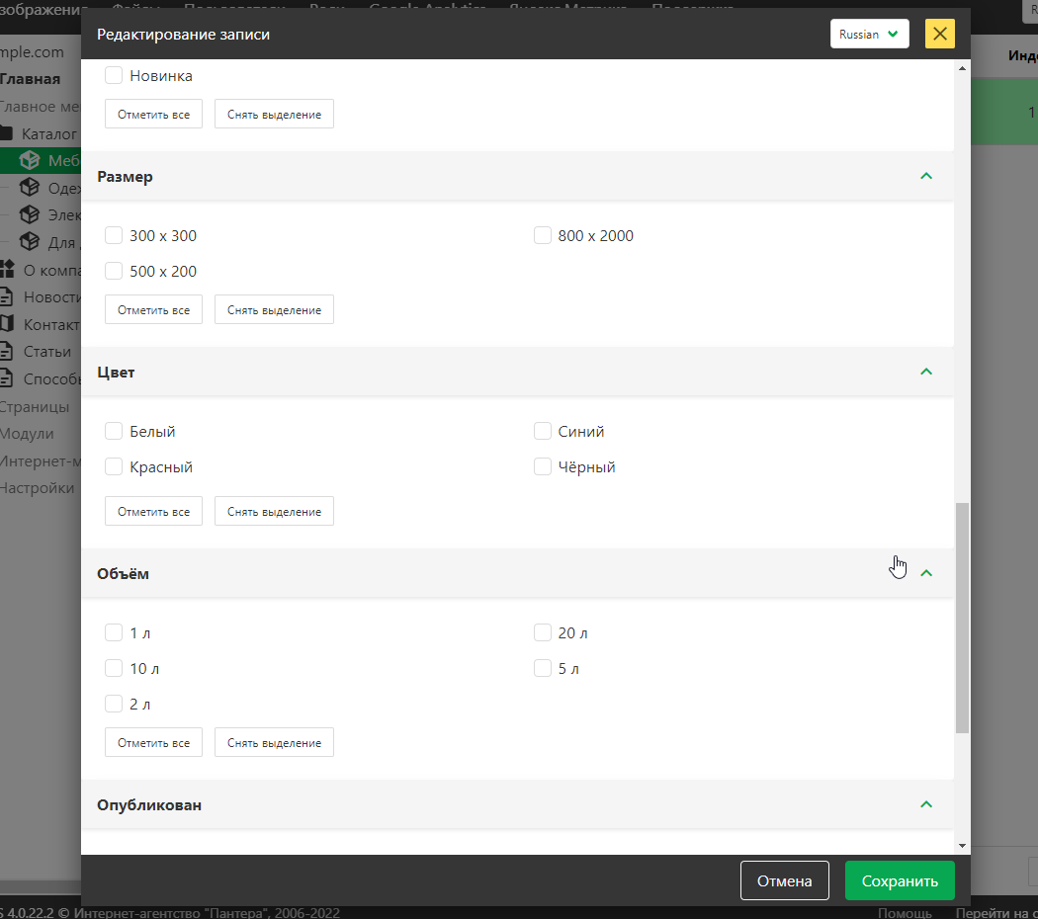Collapse the Опубликован section chevron

click(x=926, y=804)
